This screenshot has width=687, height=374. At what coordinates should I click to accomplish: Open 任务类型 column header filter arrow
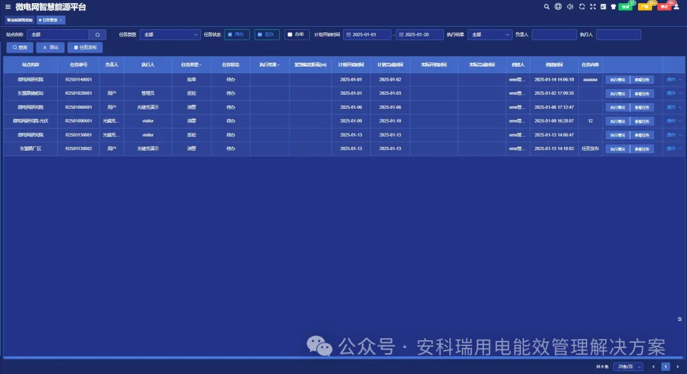coord(200,65)
